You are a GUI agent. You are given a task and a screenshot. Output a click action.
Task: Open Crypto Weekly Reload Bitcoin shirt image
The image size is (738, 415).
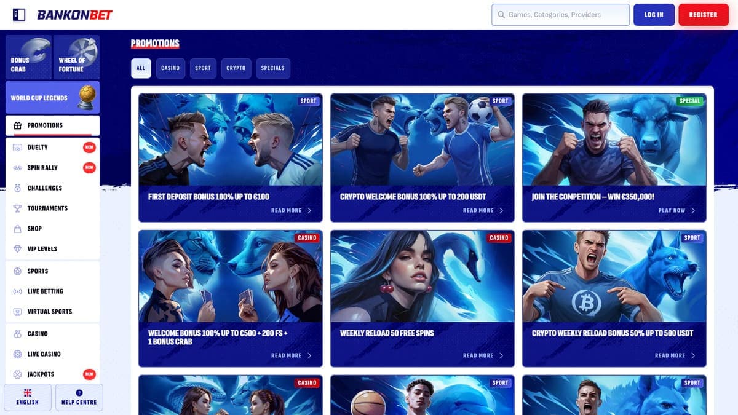click(x=614, y=277)
